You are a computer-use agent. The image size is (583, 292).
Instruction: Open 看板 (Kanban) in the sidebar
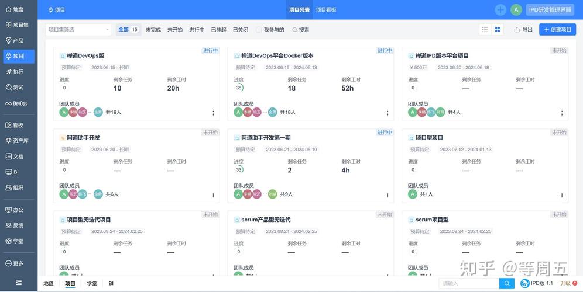[18, 125]
